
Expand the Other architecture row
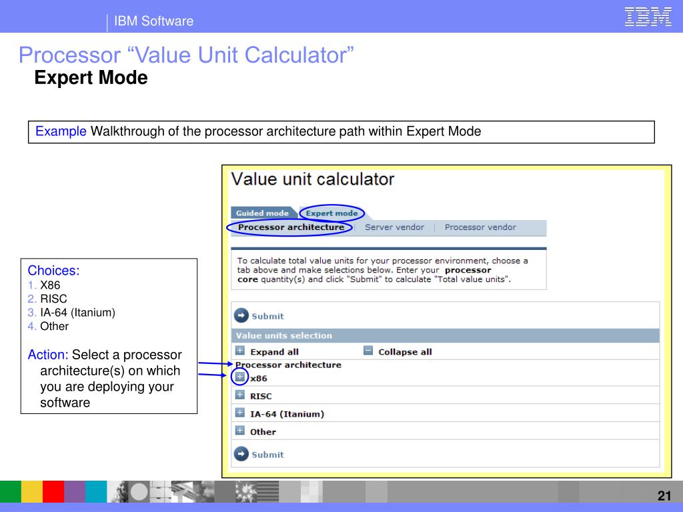239,431
